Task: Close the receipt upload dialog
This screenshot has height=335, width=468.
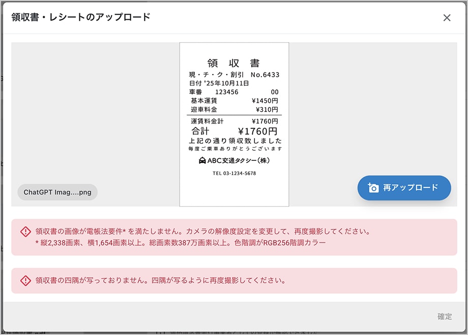Action: pyautogui.click(x=447, y=18)
